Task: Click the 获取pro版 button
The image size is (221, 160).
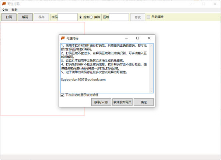Action: (101, 102)
